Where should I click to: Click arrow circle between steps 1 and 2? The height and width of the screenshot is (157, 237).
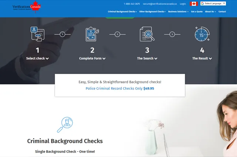click(x=62, y=34)
